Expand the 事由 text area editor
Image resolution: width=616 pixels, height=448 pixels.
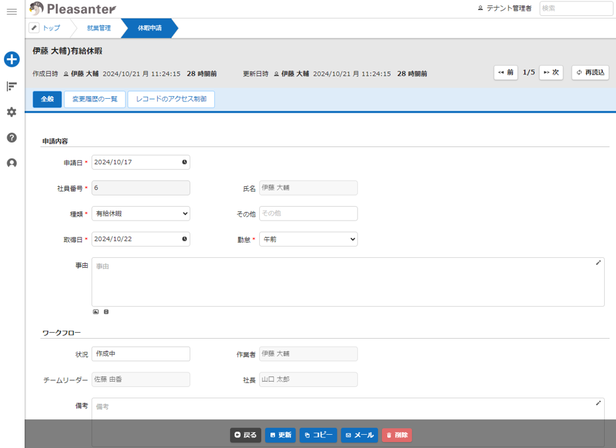[598, 263]
